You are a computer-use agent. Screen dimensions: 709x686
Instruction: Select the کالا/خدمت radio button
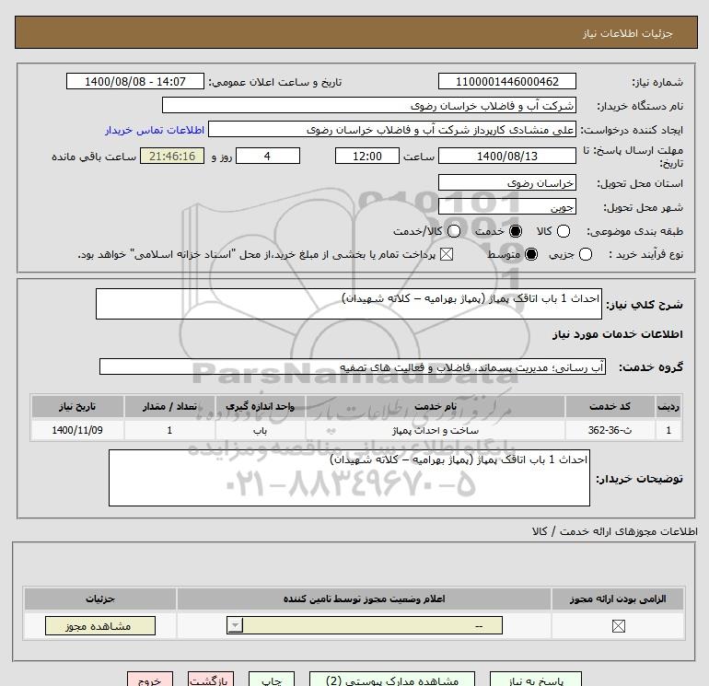point(454,231)
